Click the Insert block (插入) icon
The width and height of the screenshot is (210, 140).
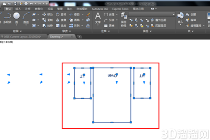[180, 17]
